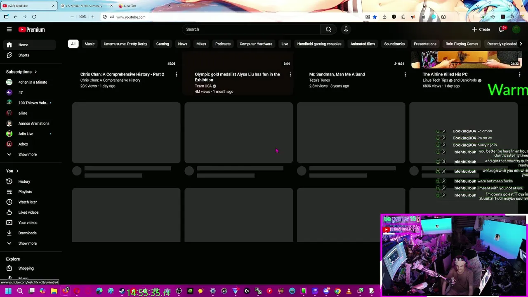
Task: Select the Podcasts filter chip
Action: 223,44
